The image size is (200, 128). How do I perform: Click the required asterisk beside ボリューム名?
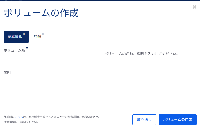27,49
